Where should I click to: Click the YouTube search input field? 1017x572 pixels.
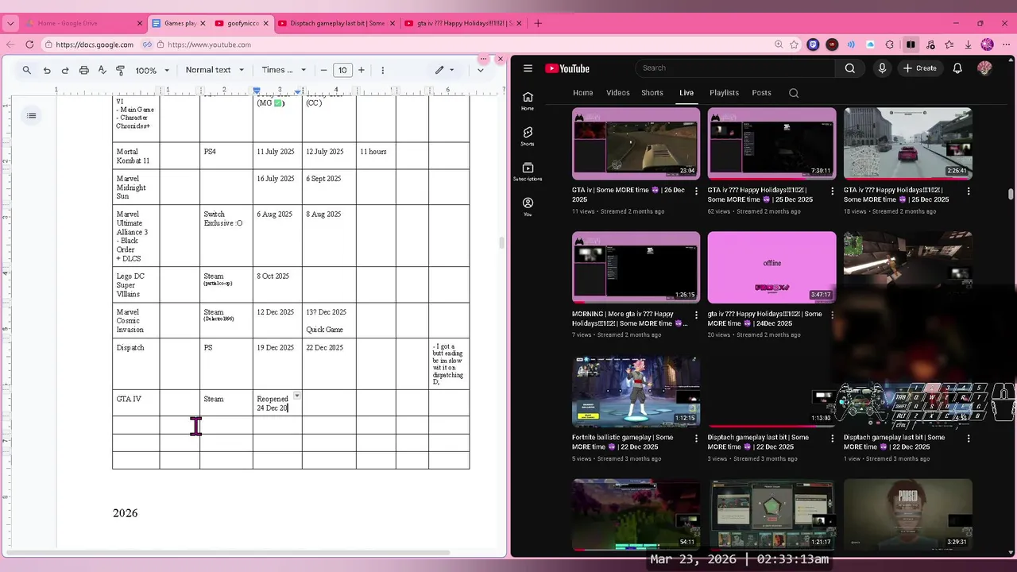(x=735, y=68)
